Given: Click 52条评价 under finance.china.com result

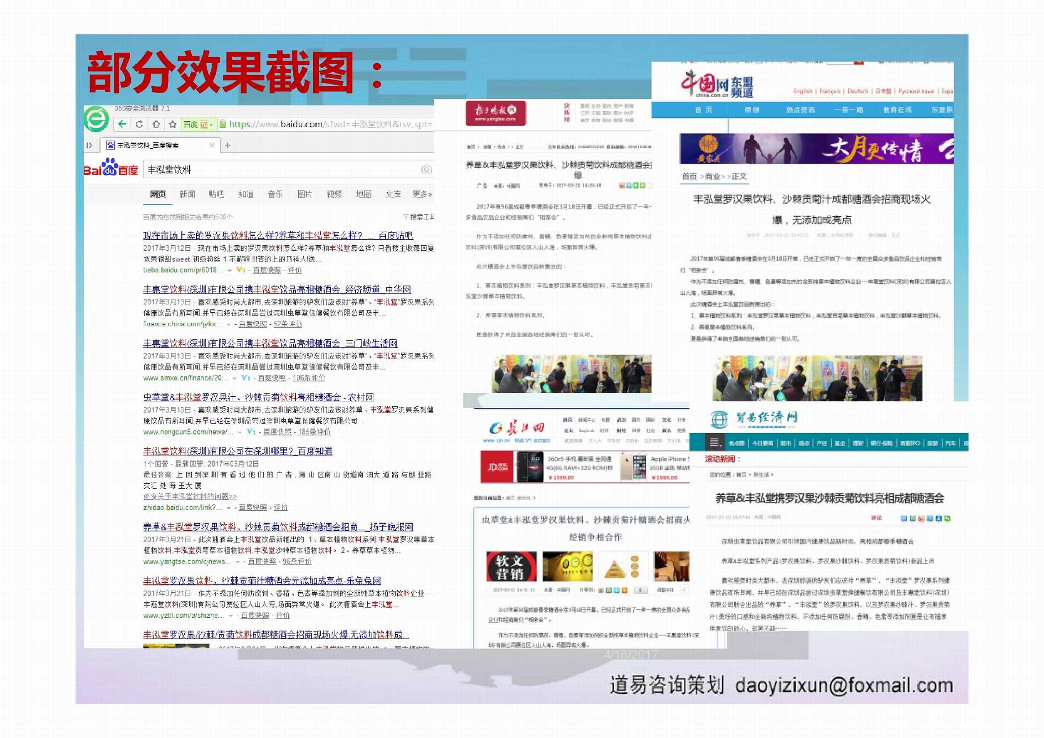Looking at the screenshot, I should click(x=288, y=324).
